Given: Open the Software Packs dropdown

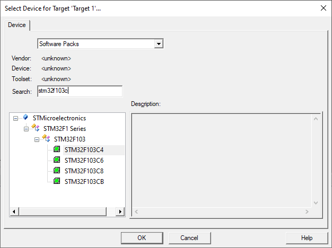Looking at the screenshot, I should coord(159,44).
